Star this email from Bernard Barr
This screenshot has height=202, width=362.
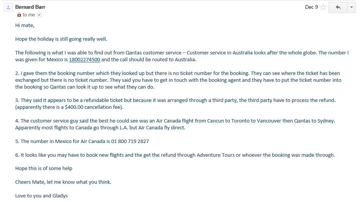click(323, 7)
